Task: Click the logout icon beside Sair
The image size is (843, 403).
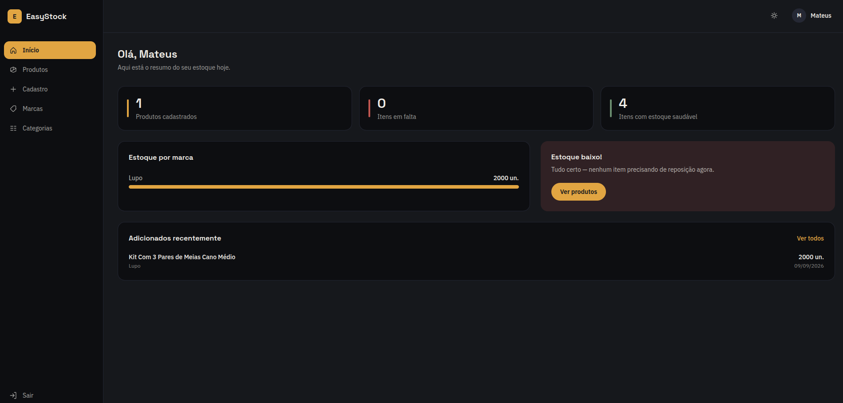Action: 13,395
